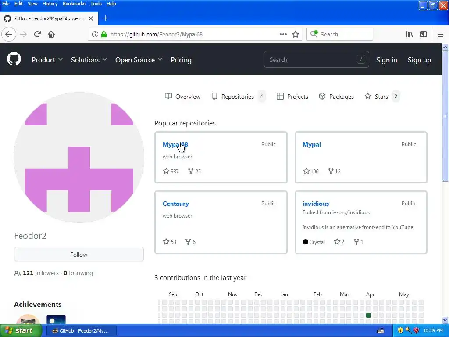
Task: Toggle the sidebar view icon
Action: coord(424,34)
